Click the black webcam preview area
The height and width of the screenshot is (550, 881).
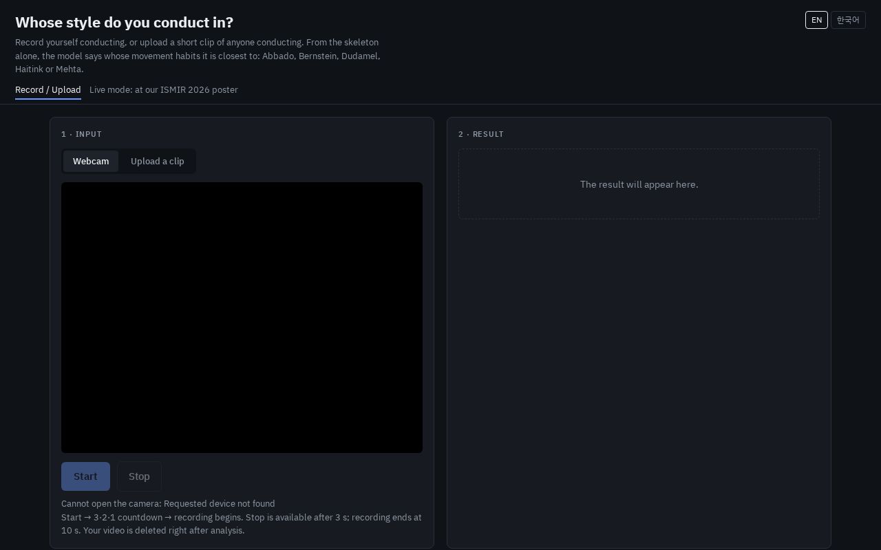(x=242, y=318)
